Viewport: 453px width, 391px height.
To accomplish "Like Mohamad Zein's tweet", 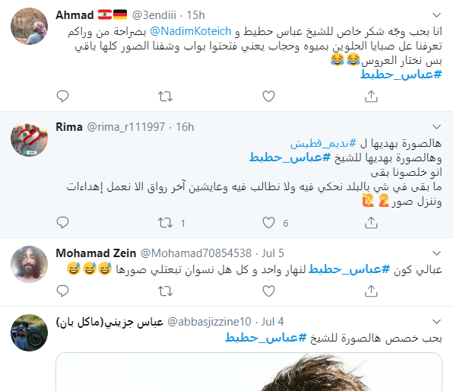I will click(268, 291).
